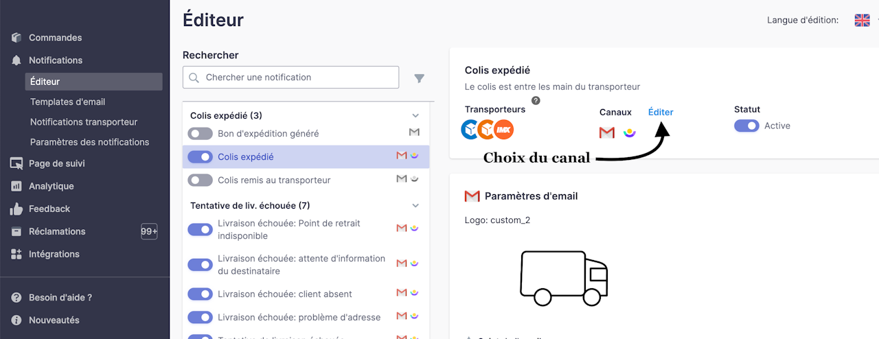Click the help question mark near Transporteurs
The width and height of the screenshot is (879, 339).
536,101
